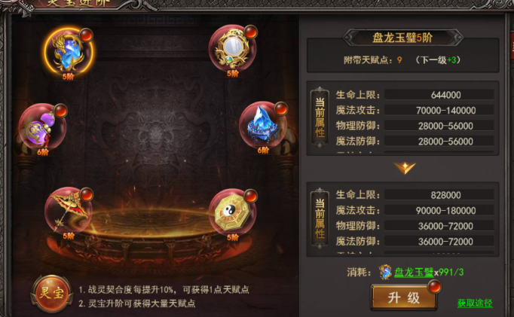Click the golden down arrow between stat panels
514x317 pixels.
[x=405, y=168]
